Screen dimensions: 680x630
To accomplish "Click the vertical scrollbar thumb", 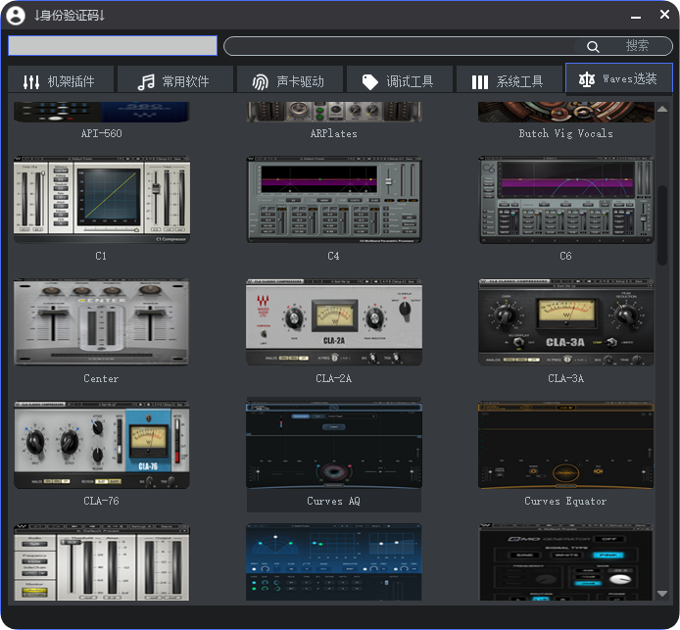I will (x=662, y=225).
